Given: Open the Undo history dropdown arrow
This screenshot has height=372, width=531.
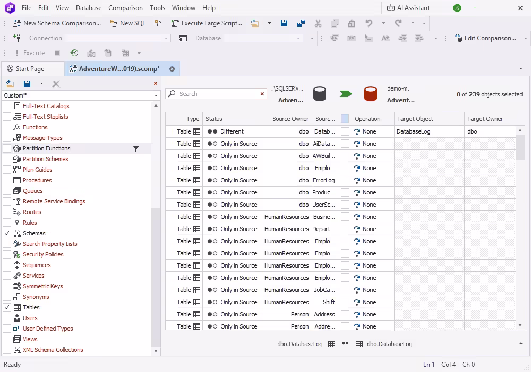Looking at the screenshot, I should (x=383, y=23).
